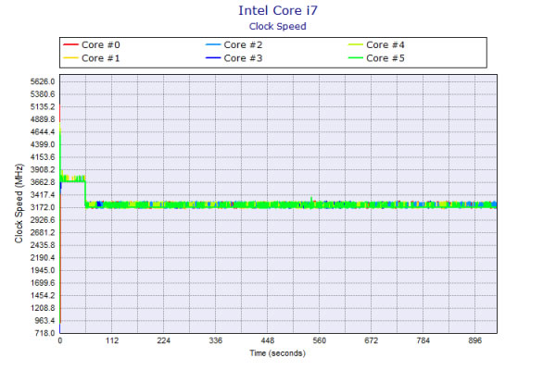Viewport: 556px width, 370px height.
Task: Click the 5626.0 y-axis value
Action: [x=43, y=81]
